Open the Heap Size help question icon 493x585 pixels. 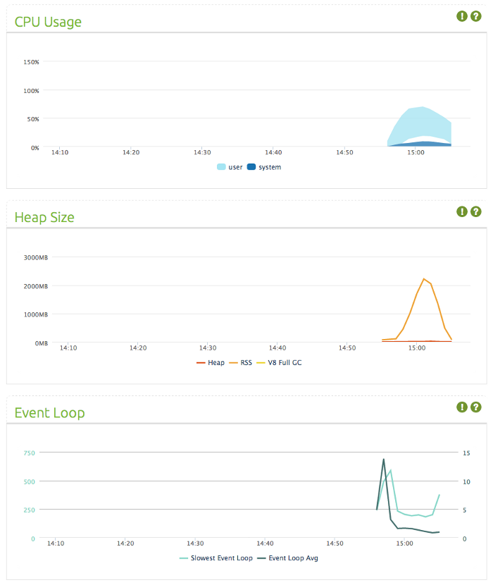coord(475,211)
